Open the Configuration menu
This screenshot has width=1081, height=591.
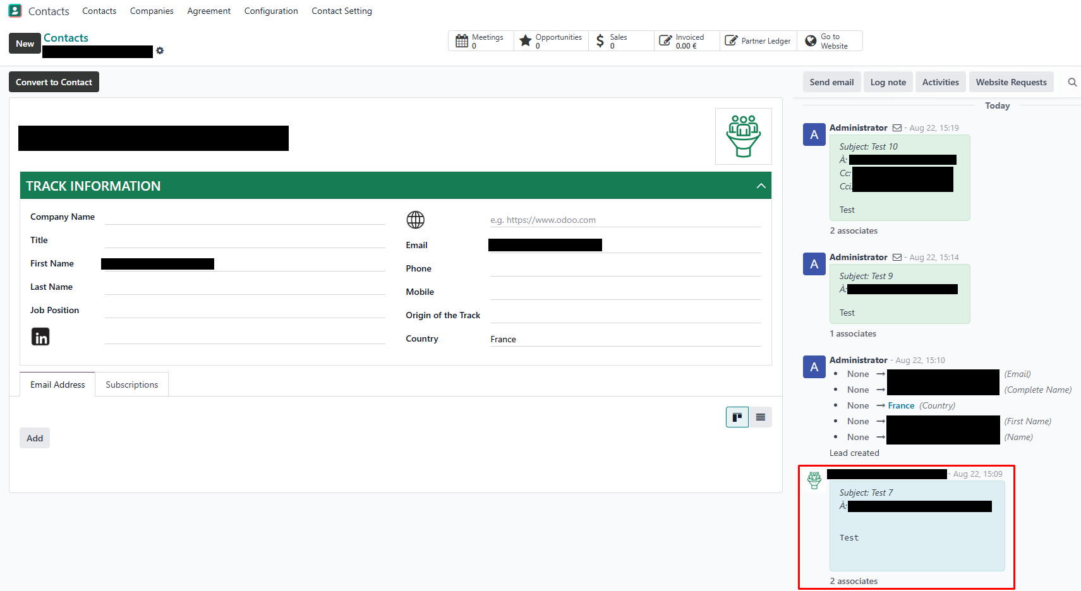[x=271, y=11]
